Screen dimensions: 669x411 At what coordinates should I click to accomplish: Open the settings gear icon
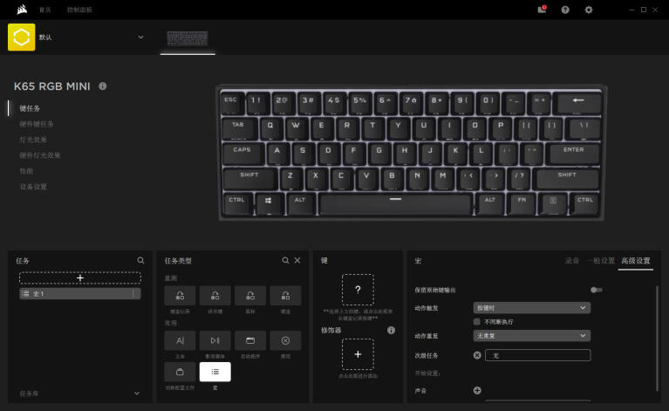coord(589,10)
